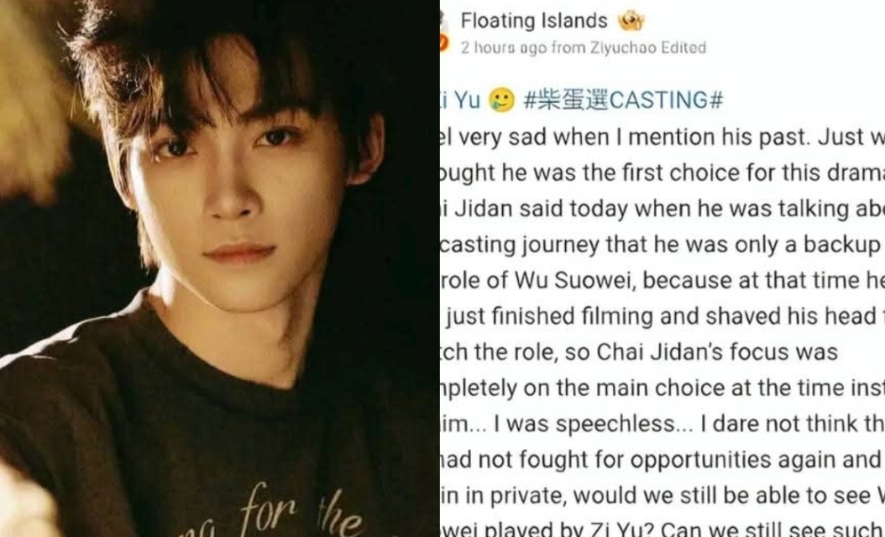Viewport: 885px width, 537px height.
Task: Open the Ziyuchao source link
Action: (x=624, y=47)
